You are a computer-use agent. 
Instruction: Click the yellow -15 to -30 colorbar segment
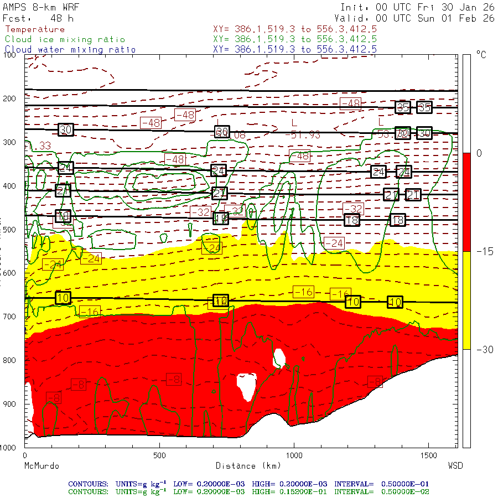(x=466, y=300)
